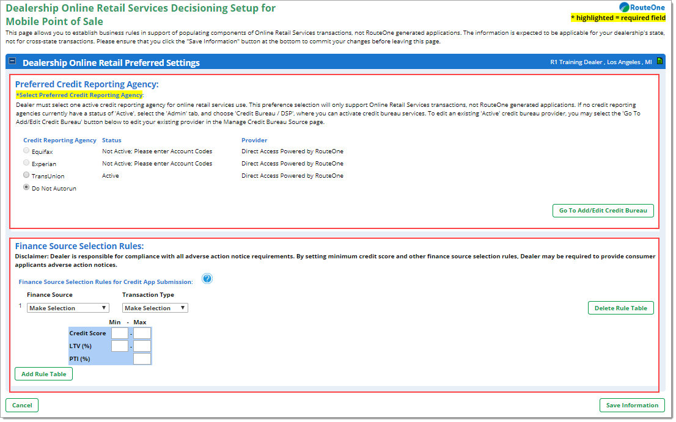Click Go To Add/Edit Credit Bureau button
The width and height of the screenshot is (676, 422).
point(603,211)
